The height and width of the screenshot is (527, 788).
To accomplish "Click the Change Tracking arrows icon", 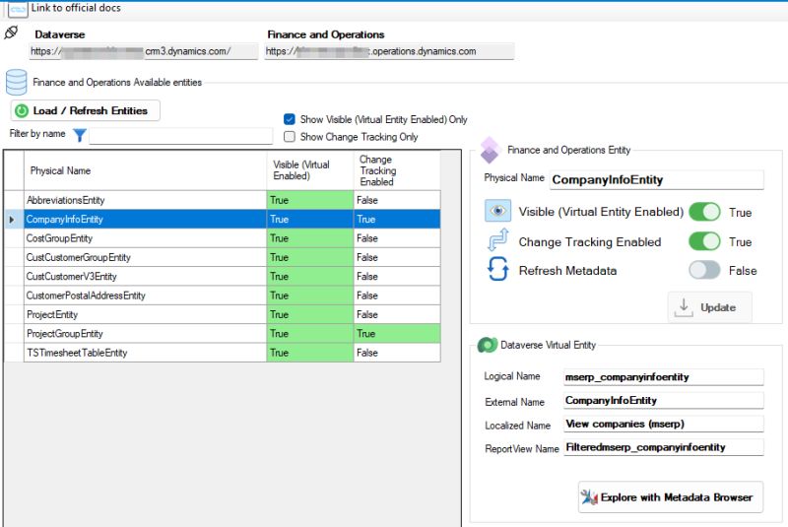I will [497, 240].
